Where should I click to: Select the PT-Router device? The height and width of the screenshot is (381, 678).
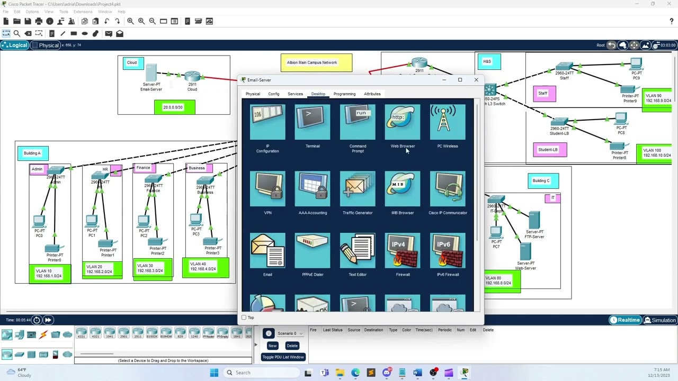click(209, 333)
